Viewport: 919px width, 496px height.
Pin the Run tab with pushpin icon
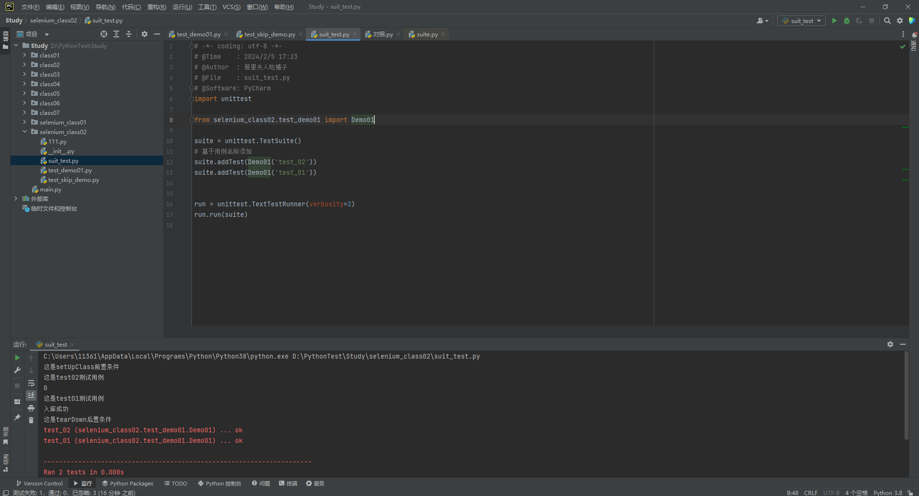point(17,417)
